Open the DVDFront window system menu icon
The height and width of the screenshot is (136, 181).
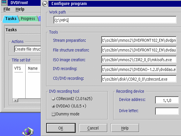(4, 3)
